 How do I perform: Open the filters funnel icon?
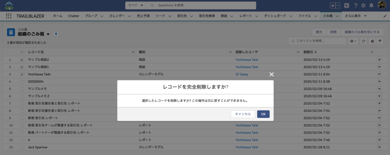click(x=379, y=41)
